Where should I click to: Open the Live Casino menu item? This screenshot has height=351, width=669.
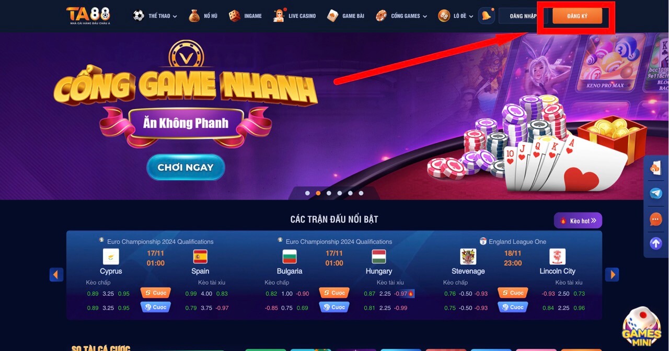pos(294,16)
